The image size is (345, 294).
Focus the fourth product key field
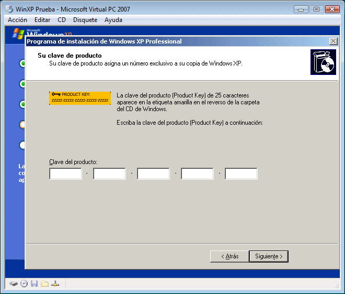(197, 173)
